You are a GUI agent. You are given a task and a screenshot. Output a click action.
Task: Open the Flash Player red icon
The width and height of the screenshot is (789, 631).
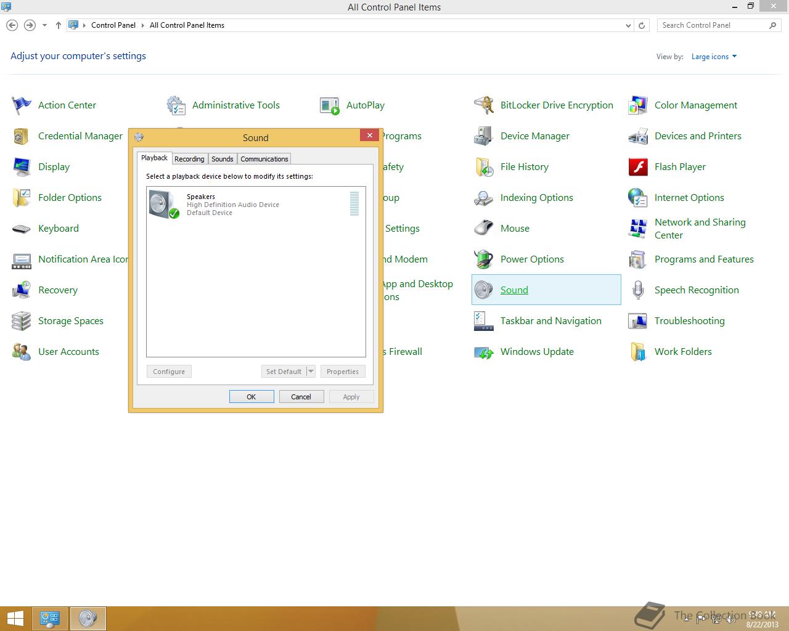[638, 167]
